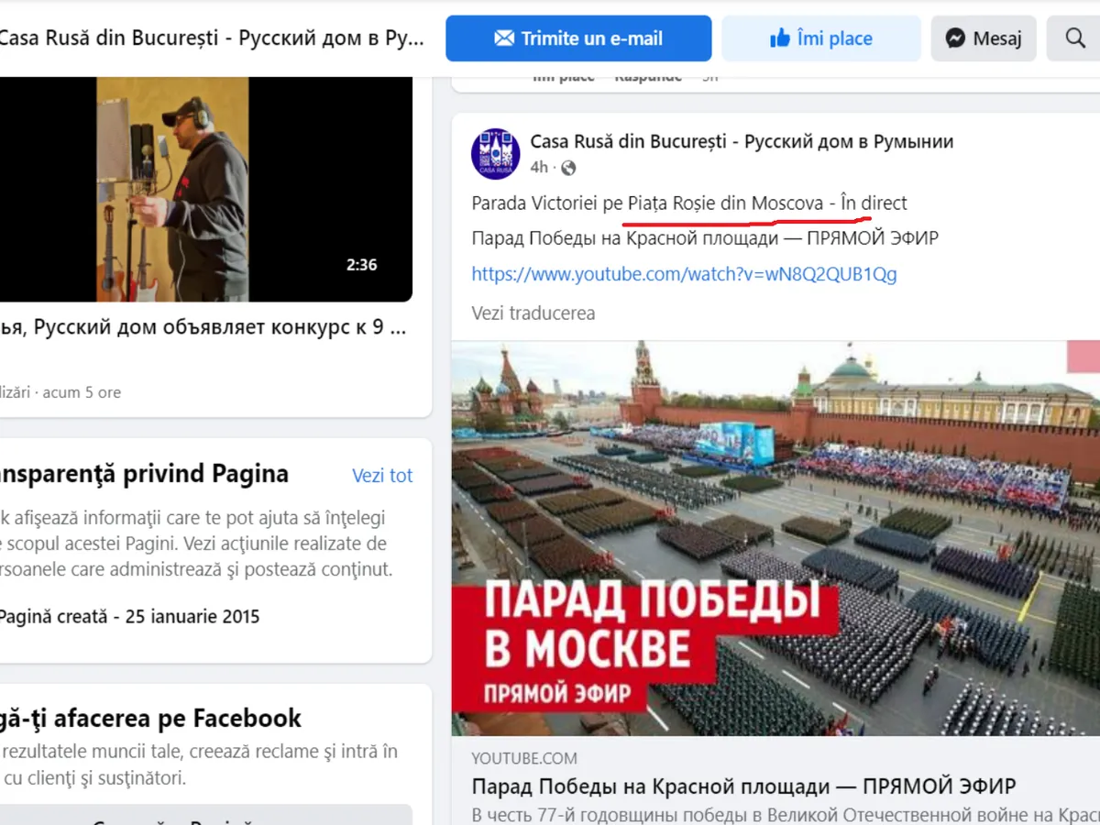Viewport: 1100px width, 825px height.
Task: Click the thumbs-up Îmi place button
Action: coord(821,38)
